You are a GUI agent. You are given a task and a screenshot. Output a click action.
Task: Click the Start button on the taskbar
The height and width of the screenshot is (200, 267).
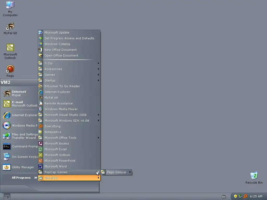click(7, 197)
